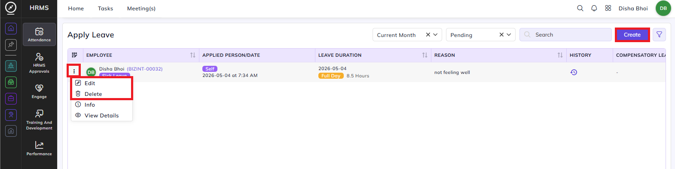
Task: View history icon for Disha Bhoi leave
Action: (574, 72)
